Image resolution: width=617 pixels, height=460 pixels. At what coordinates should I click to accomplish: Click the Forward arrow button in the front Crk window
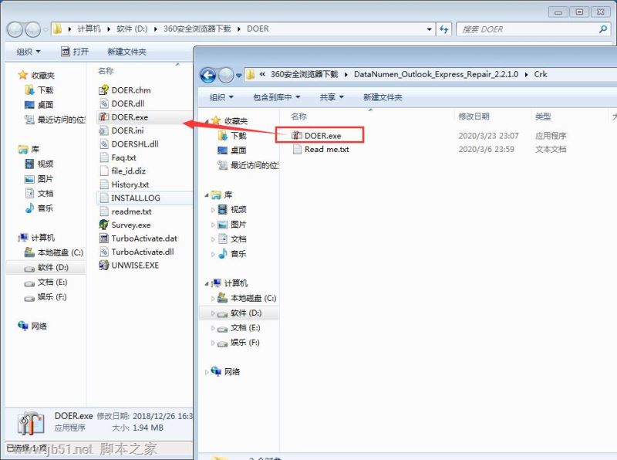pos(226,75)
